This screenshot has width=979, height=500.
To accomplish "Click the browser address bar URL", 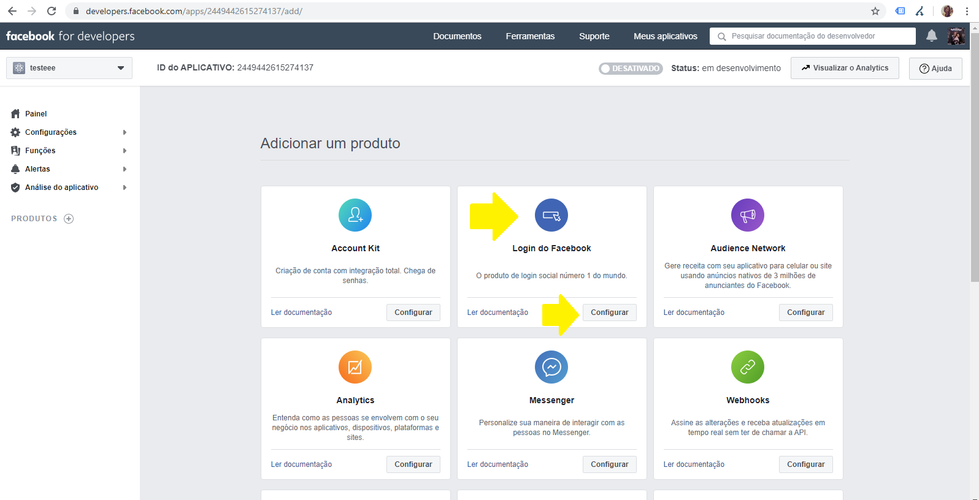I will (194, 11).
